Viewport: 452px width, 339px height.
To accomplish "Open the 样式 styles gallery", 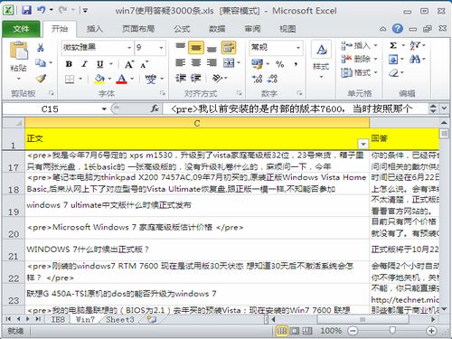I will click(321, 59).
